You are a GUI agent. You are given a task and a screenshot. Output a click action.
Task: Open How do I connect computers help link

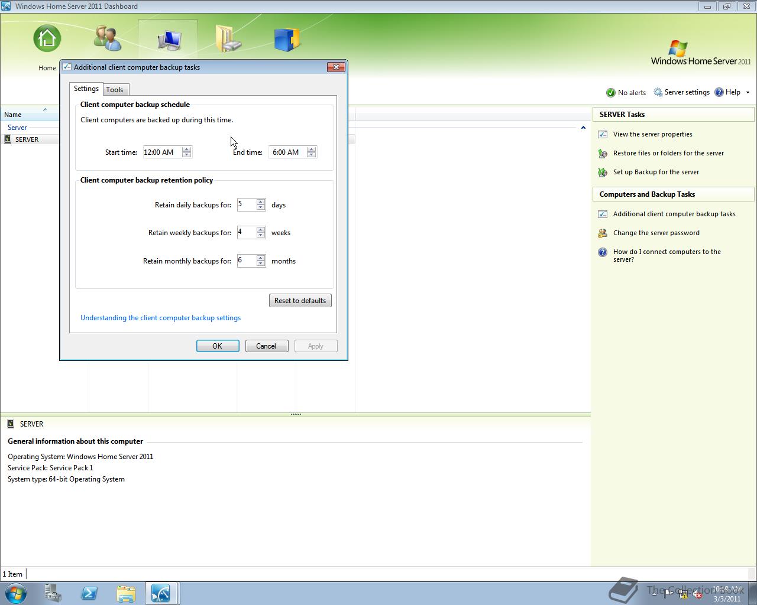[667, 255]
